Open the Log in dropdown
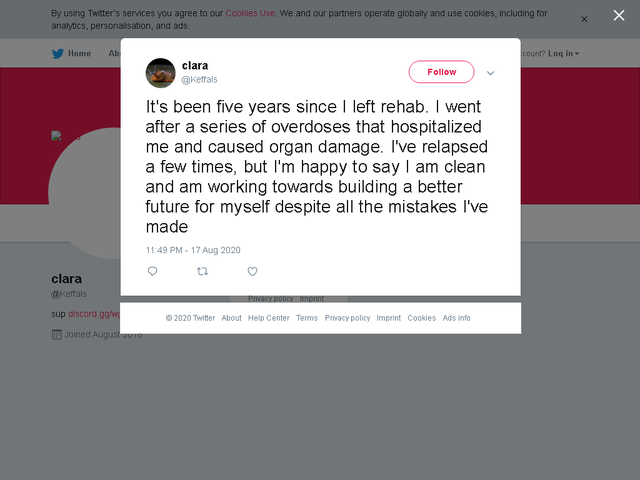 click(563, 54)
